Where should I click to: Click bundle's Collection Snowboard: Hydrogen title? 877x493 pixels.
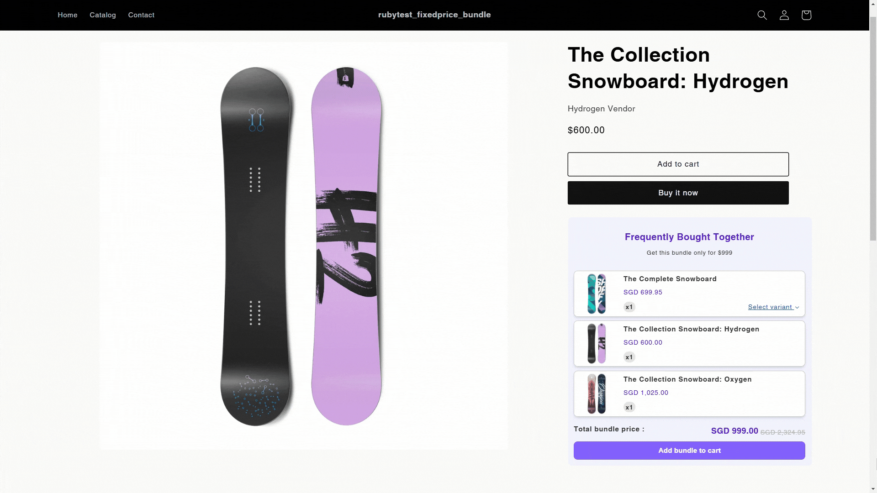click(x=691, y=329)
